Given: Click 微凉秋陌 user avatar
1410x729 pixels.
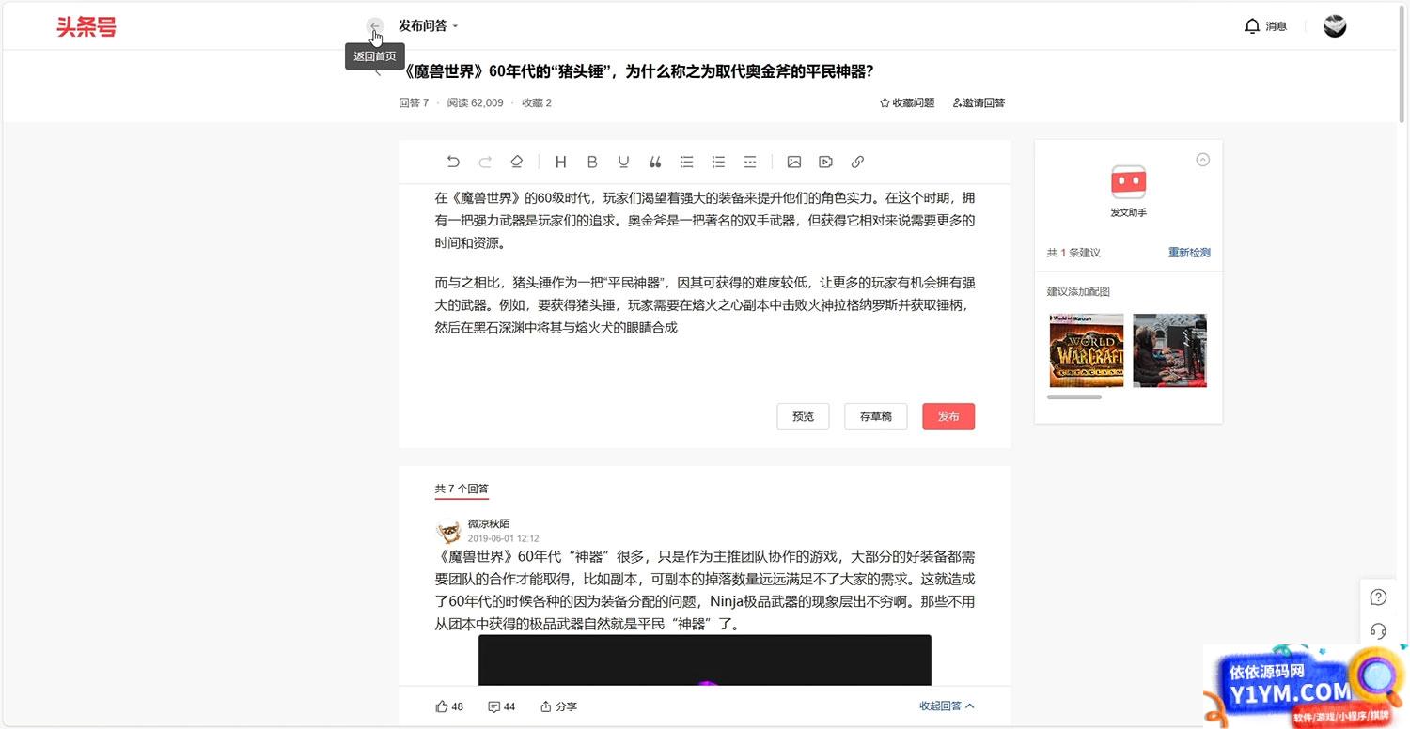Looking at the screenshot, I should coord(448,532).
